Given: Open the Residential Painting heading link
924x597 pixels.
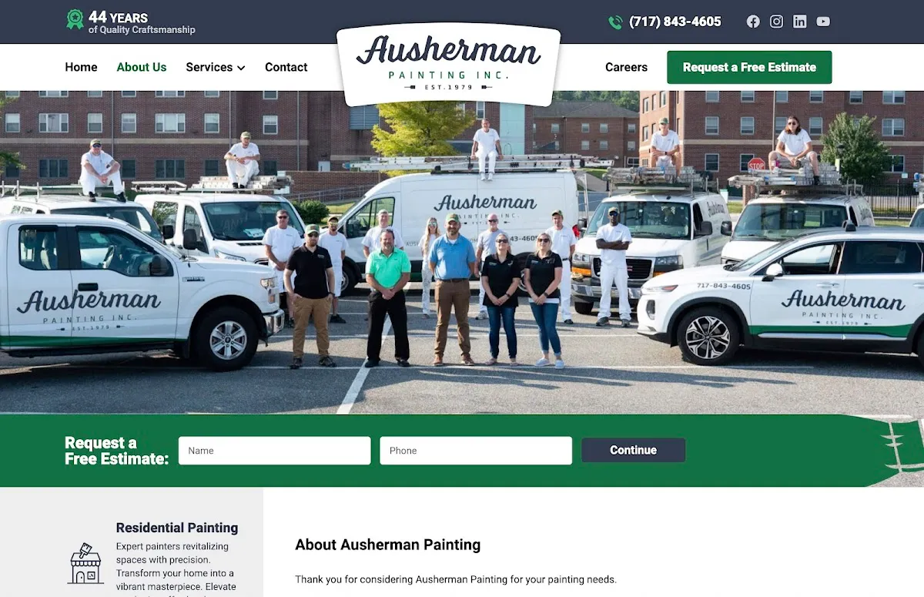Looking at the screenshot, I should tap(177, 528).
